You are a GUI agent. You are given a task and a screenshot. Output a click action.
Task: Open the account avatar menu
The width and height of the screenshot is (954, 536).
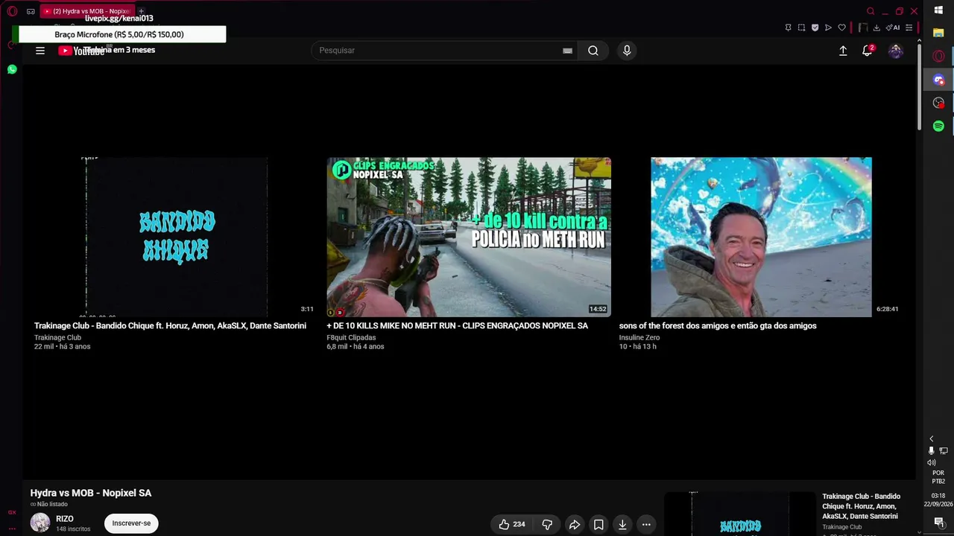pos(896,51)
